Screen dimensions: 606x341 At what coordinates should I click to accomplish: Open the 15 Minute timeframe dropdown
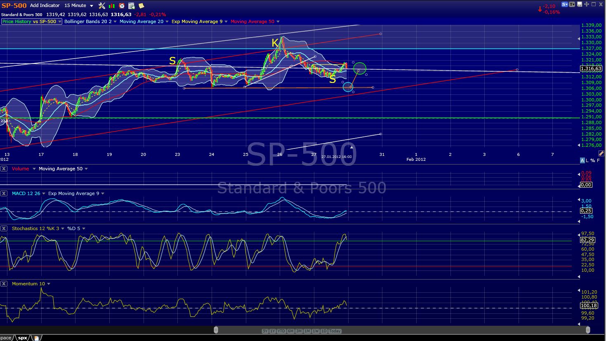coord(79,5)
